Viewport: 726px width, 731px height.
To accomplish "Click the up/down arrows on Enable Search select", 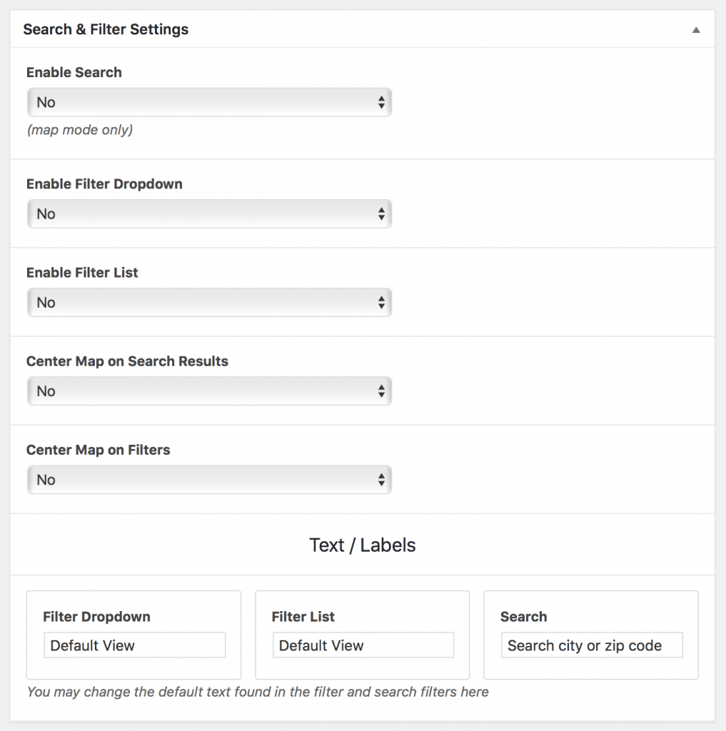I will click(x=381, y=102).
